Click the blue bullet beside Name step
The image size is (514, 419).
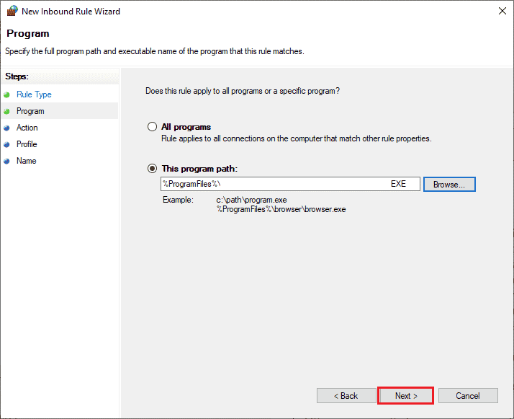(8, 161)
